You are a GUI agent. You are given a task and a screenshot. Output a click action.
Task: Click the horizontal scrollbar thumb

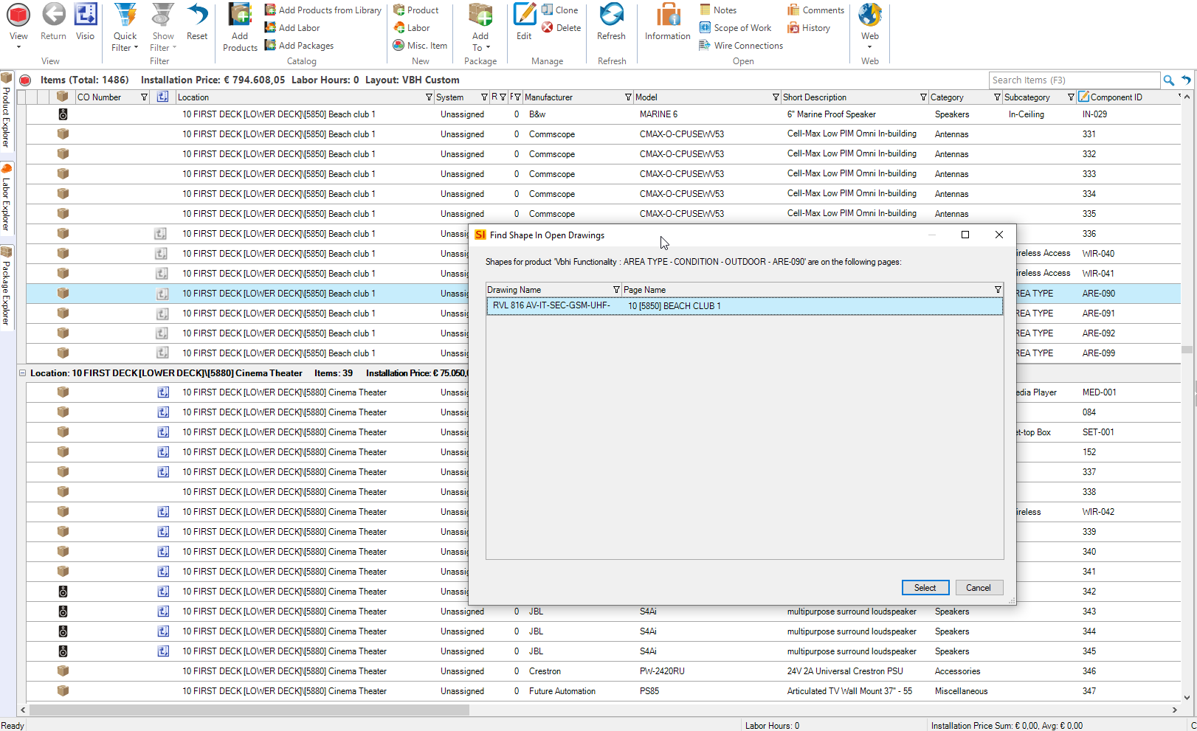click(249, 710)
